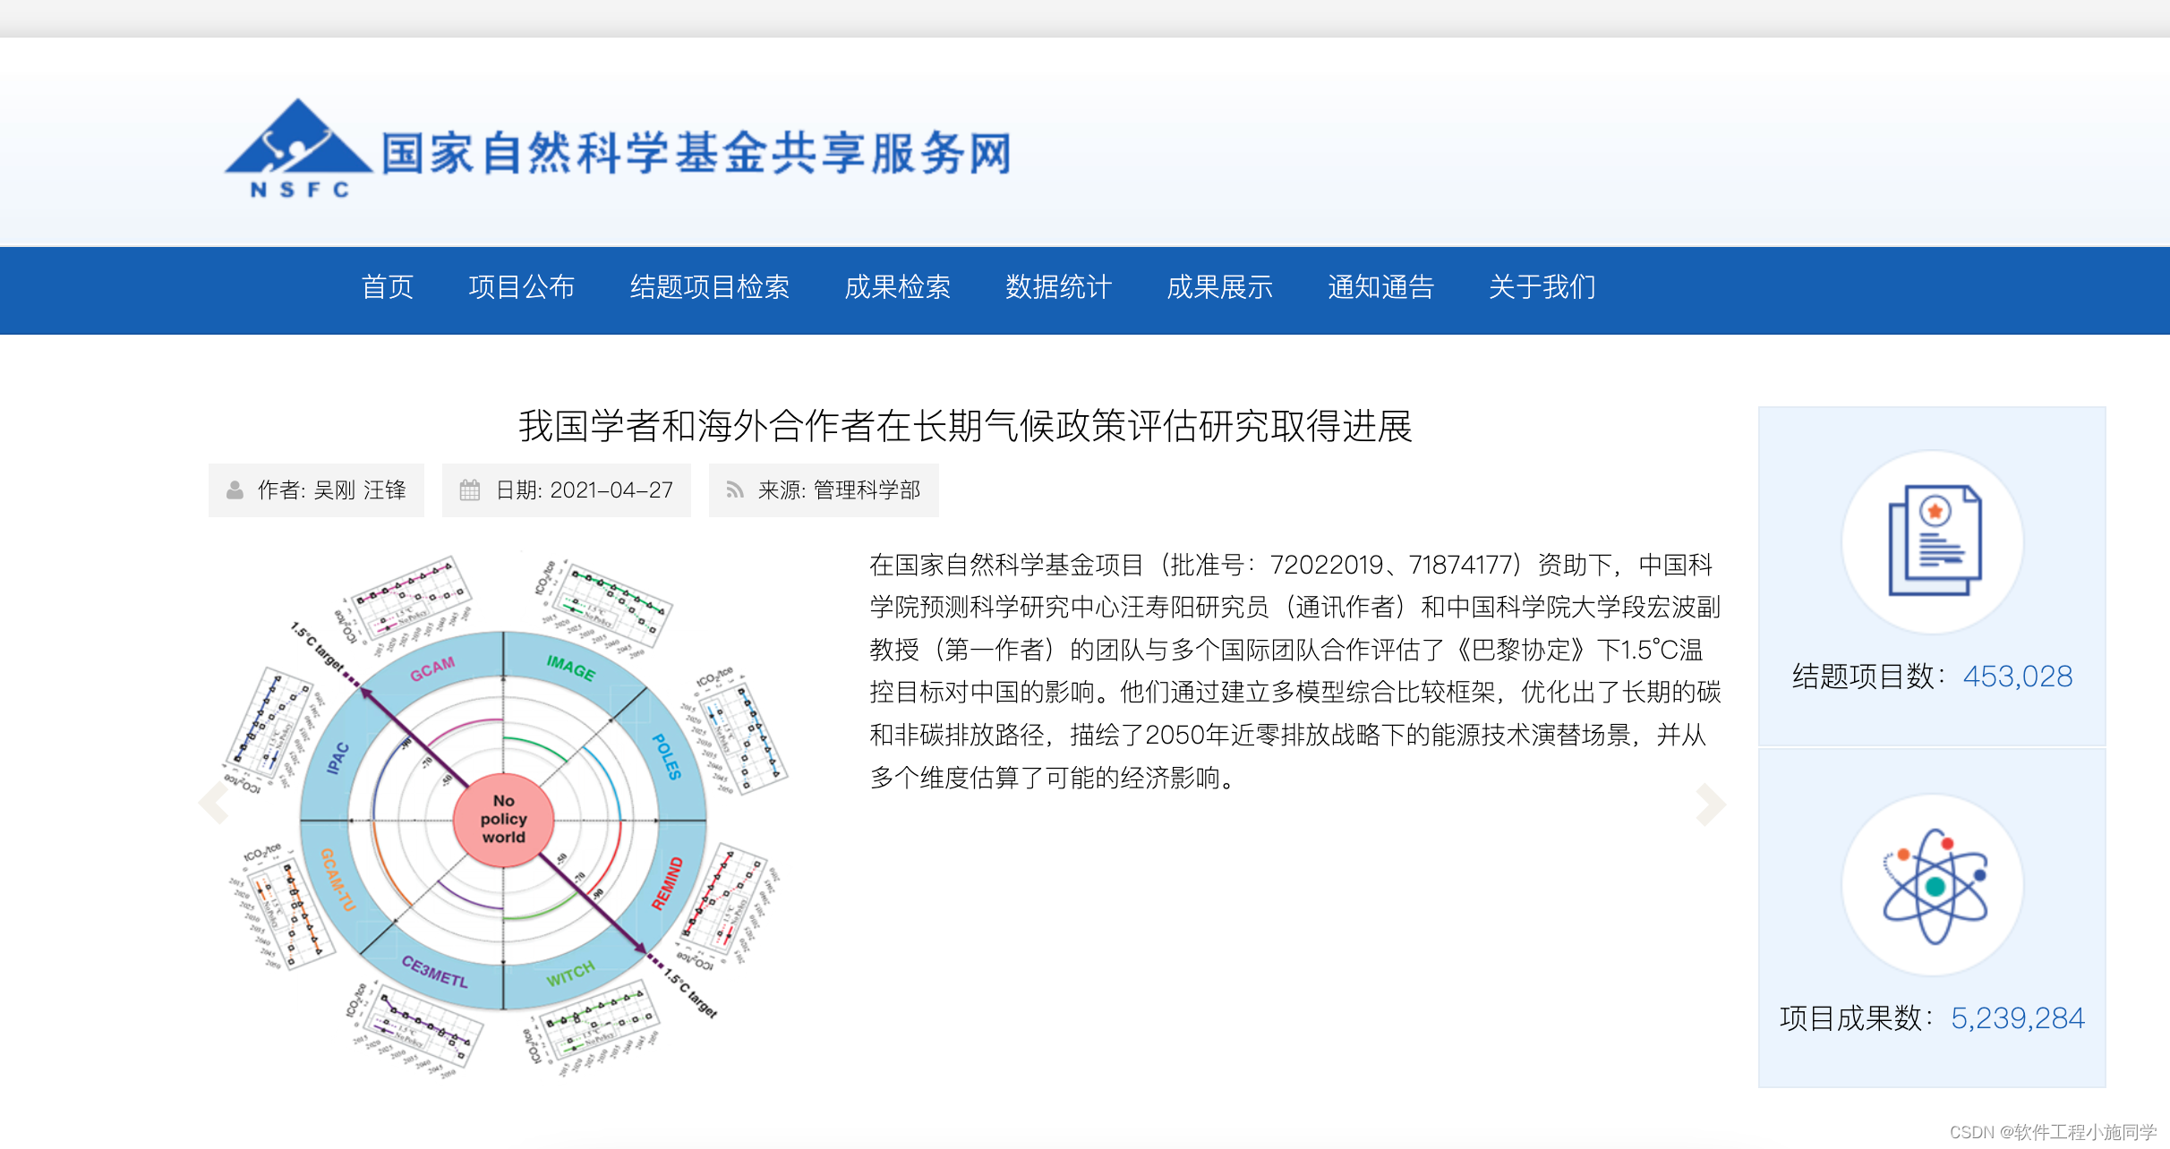Image resolution: width=2170 pixels, height=1149 pixels.
Task: Click the calendar date icon
Action: (x=469, y=490)
